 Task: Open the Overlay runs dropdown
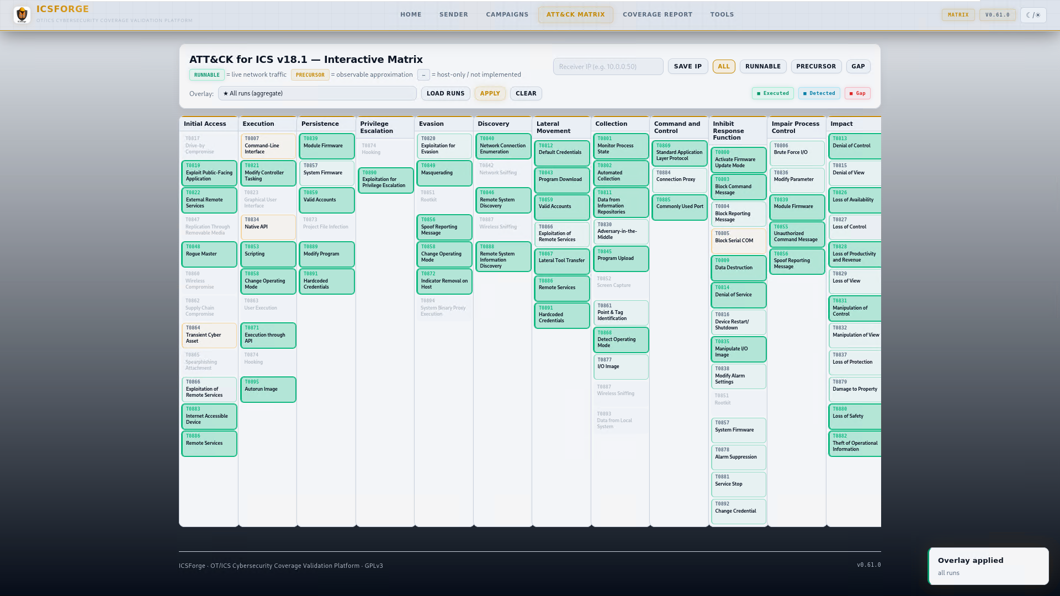click(317, 93)
